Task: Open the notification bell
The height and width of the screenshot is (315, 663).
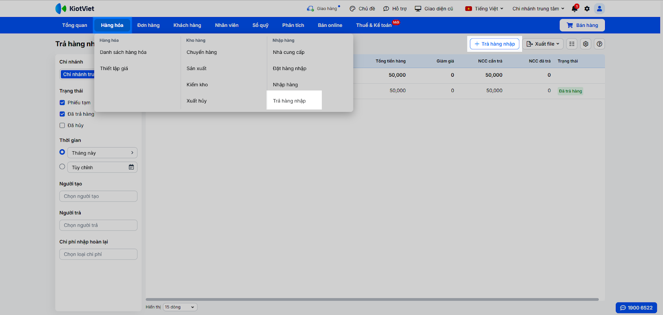Action: (x=574, y=9)
